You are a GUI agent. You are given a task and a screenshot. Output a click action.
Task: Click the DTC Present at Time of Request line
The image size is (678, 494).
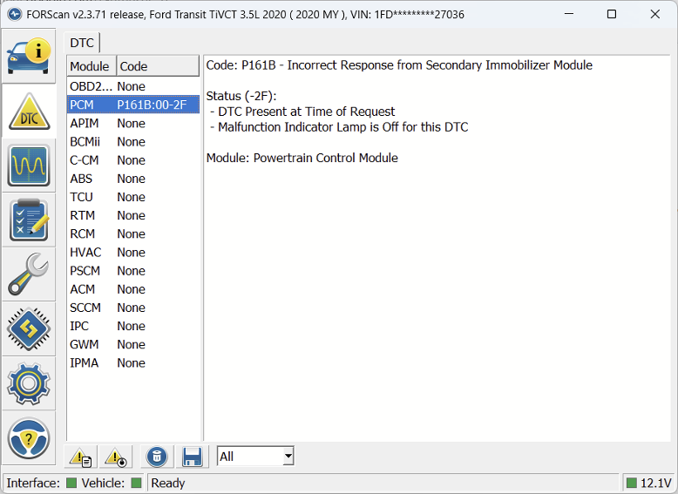pyautogui.click(x=302, y=112)
